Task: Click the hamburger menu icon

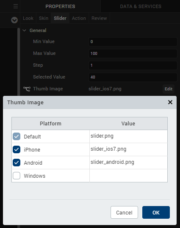Action: point(16,6)
